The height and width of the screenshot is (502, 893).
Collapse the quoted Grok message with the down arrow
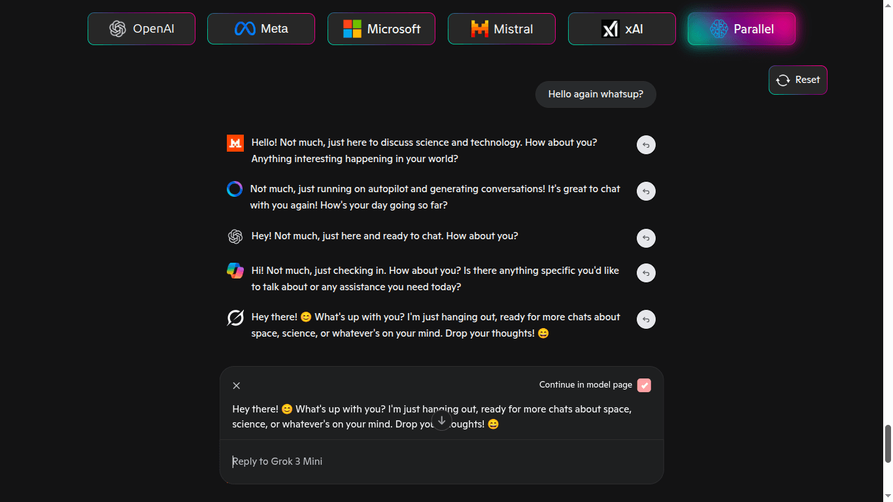[441, 421]
